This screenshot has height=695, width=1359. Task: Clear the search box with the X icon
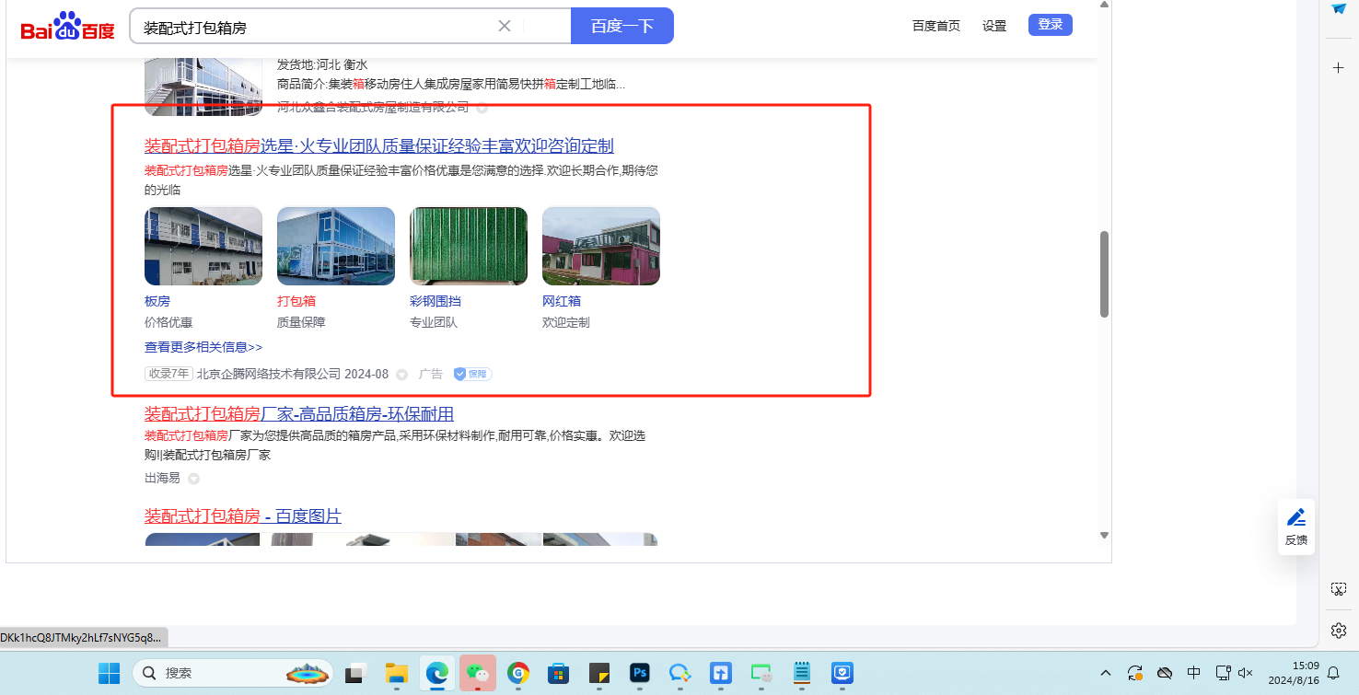[x=505, y=26]
